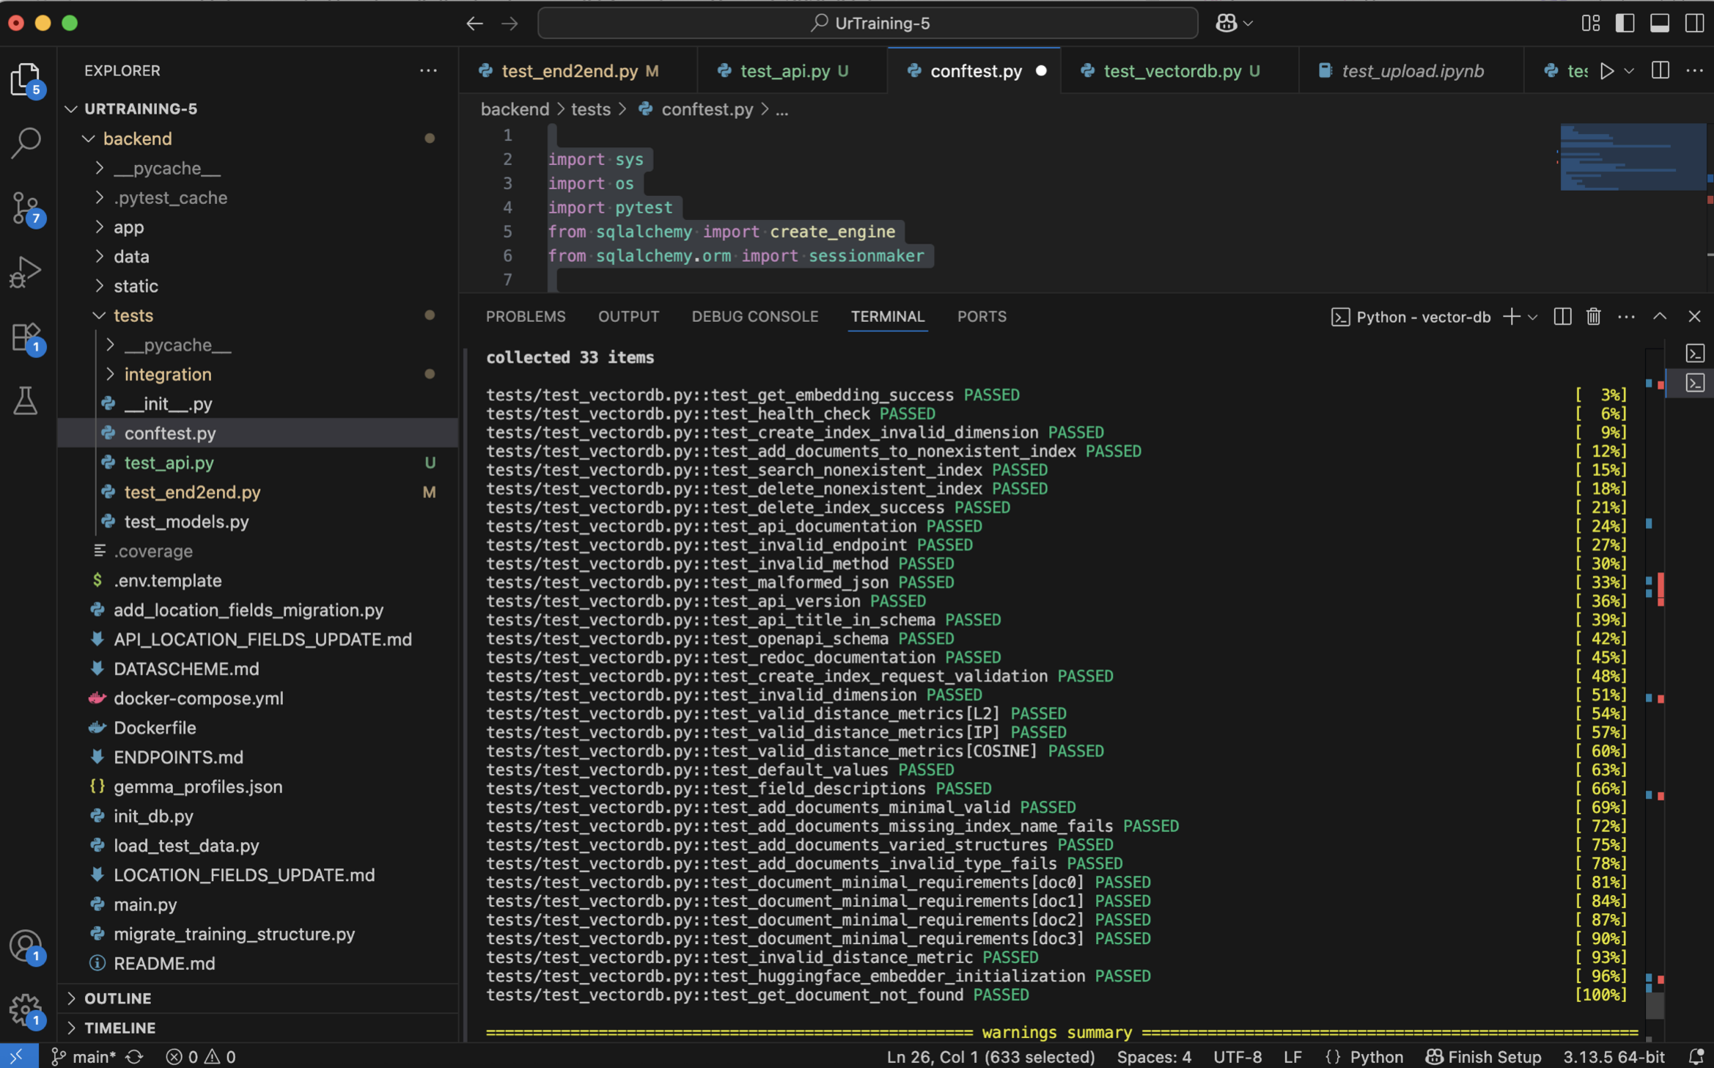Expand the OUTLINE section

tap(117, 998)
